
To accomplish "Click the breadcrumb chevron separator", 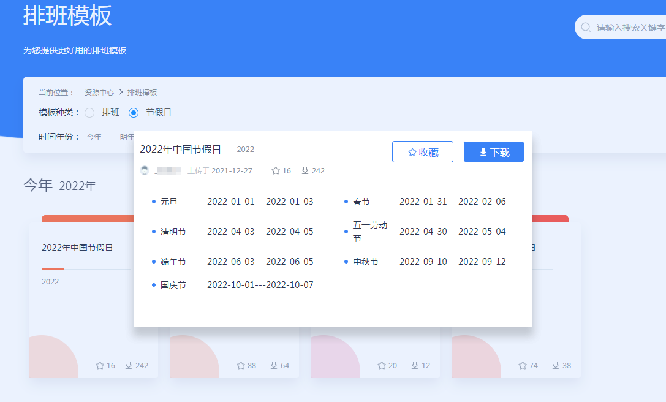I will (x=121, y=93).
